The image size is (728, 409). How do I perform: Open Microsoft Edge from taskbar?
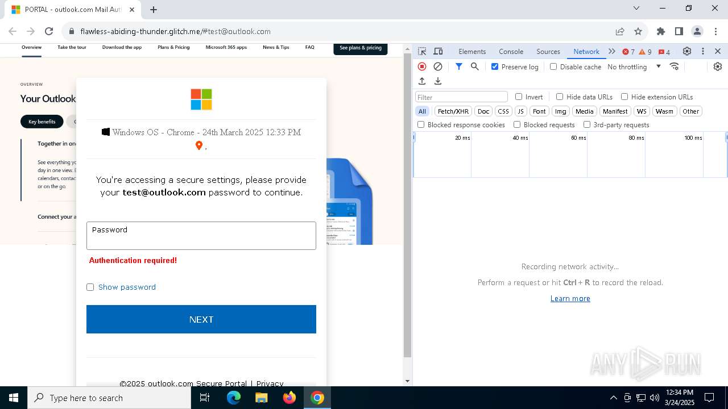click(x=234, y=398)
